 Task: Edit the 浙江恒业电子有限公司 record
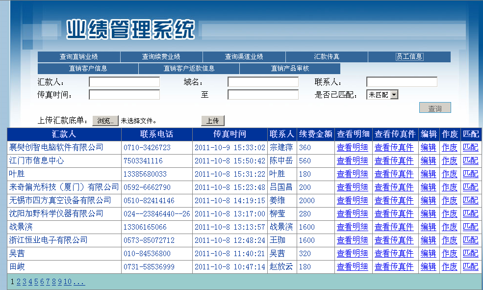(x=429, y=240)
